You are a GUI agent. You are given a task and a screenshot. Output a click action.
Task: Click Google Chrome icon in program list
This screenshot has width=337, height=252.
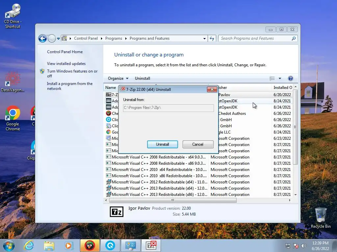click(109, 132)
